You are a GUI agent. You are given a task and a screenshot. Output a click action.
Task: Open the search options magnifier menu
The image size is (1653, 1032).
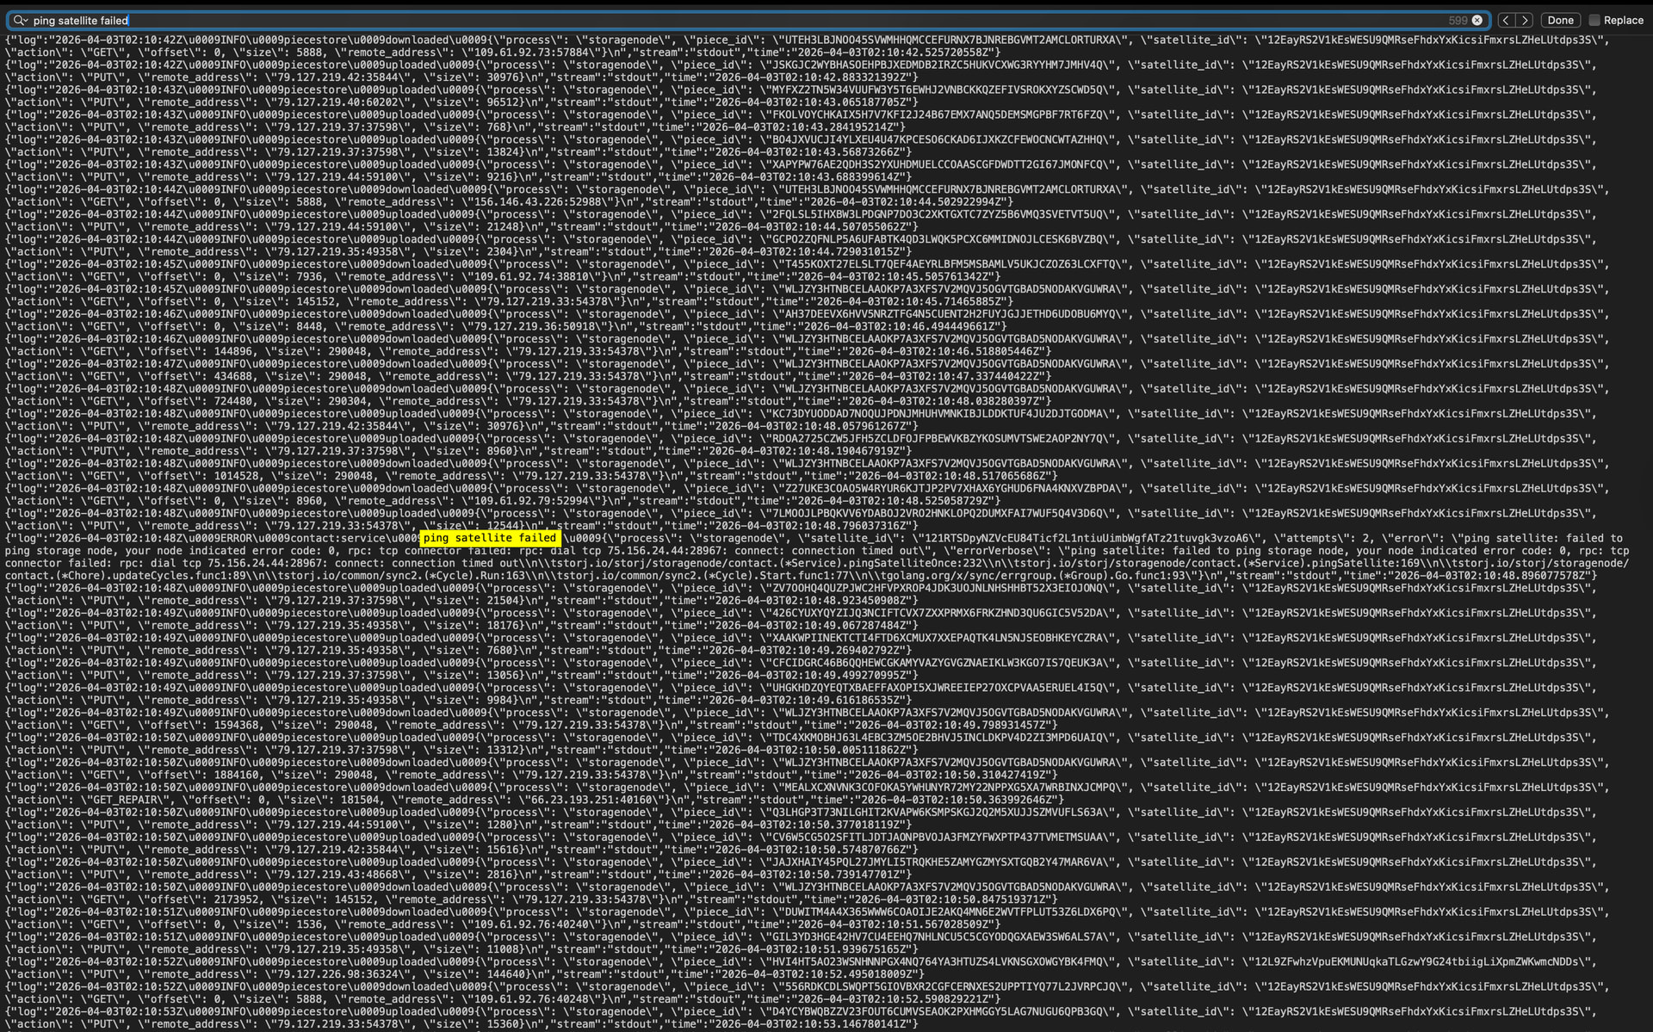(x=20, y=20)
